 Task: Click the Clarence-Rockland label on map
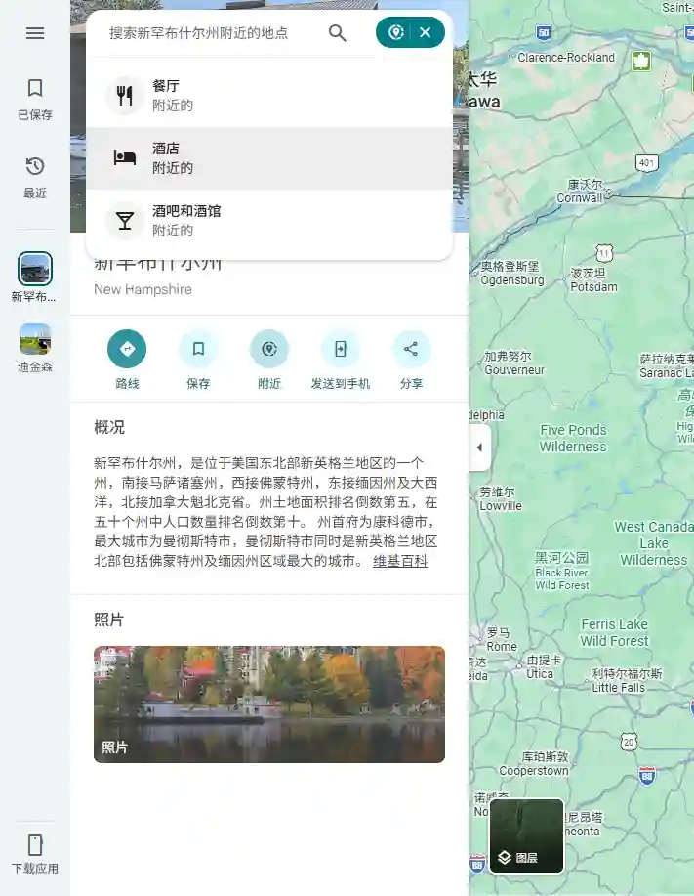click(566, 57)
